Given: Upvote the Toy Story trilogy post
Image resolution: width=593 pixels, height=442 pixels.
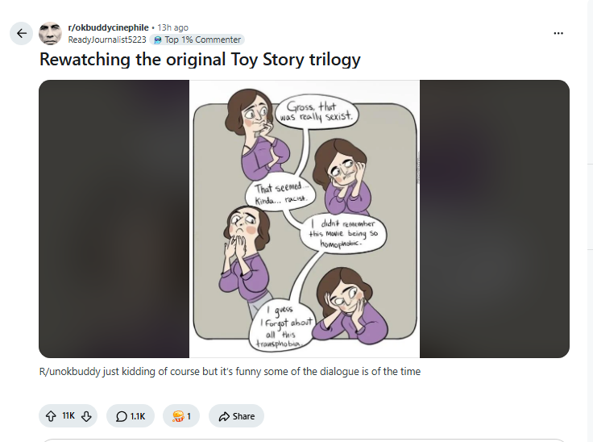Looking at the screenshot, I should tap(51, 416).
